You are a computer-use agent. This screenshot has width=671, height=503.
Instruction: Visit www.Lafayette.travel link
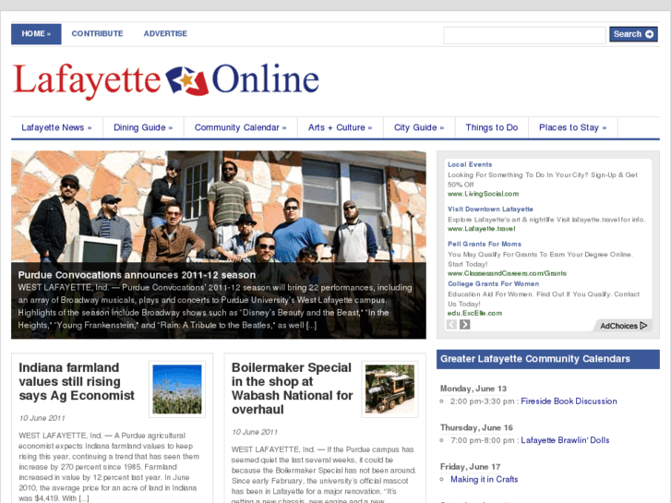pyautogui.click(x=482, y=229)
